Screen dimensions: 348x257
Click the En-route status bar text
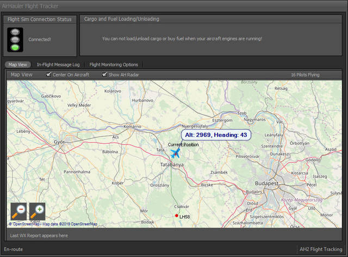(13, 249)
